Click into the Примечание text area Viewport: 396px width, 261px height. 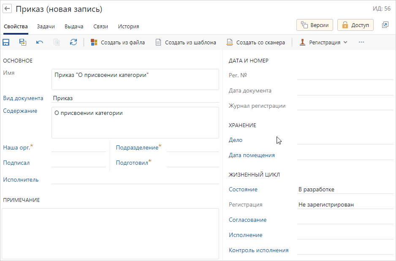coord(110,233)
